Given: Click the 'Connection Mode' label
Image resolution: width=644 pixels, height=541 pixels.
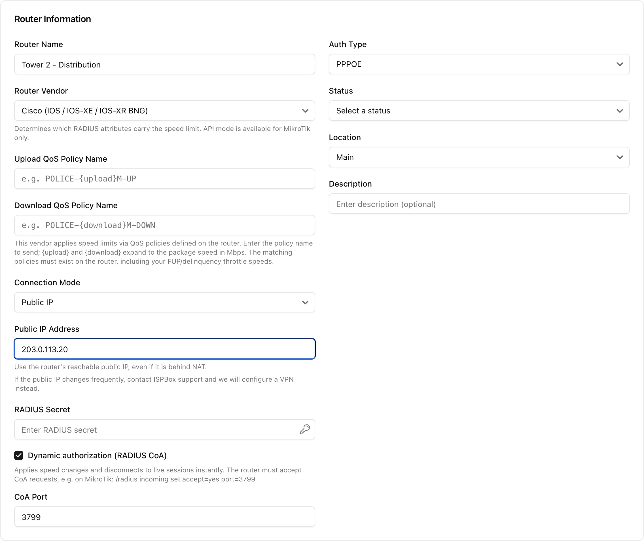Looking at the screenshot, I should coord(47,282).
